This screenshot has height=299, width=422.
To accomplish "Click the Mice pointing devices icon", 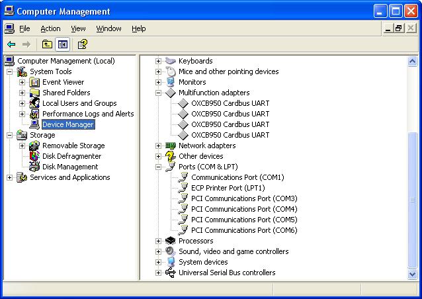I will (171, 71).
